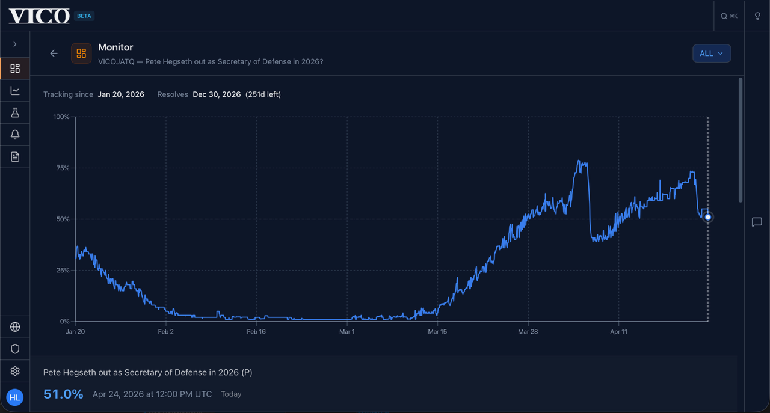The image size is (770, 413).
Task: Open the bell alerts sidebar icon
Action: 15,135
